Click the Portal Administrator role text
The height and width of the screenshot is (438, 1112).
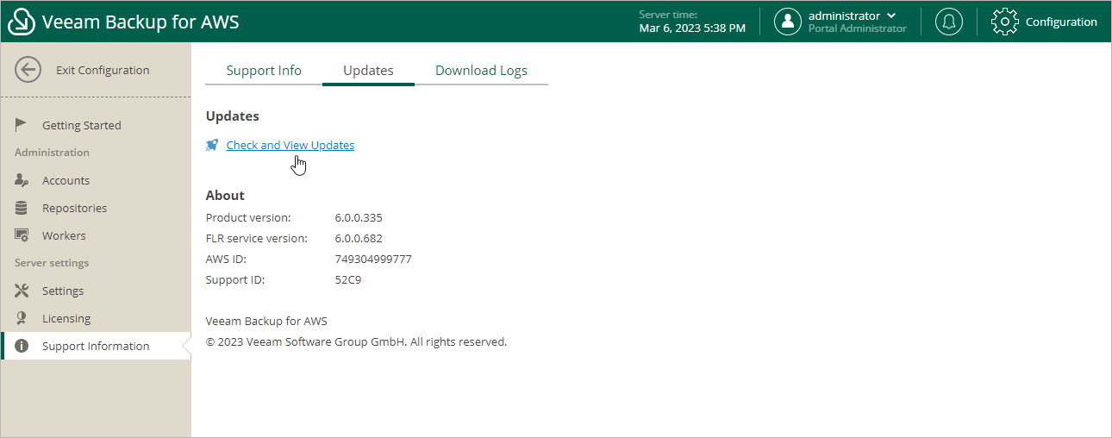(x=857, y=28)
